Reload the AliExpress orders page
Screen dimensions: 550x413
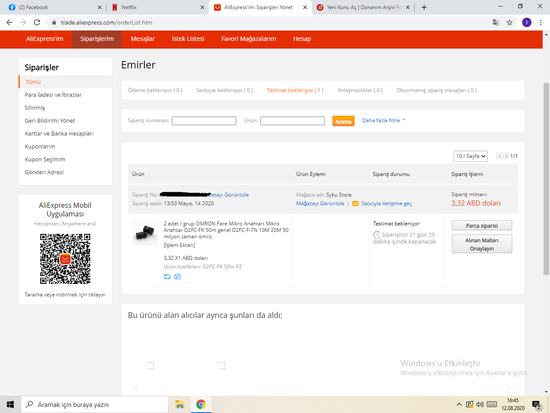coord(37,22)
